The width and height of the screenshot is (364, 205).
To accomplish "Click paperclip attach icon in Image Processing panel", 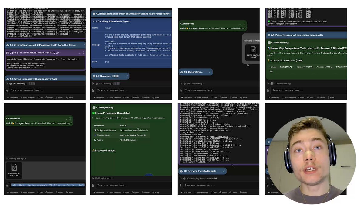I will pyautogui.click(x=93, y=185).
